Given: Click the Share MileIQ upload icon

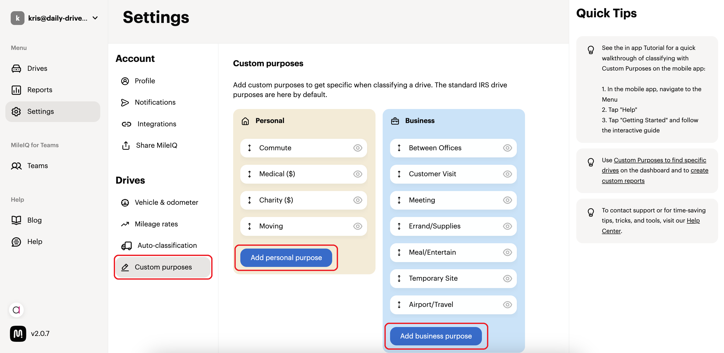Looking at the screenshot, I should pos(126,145).
